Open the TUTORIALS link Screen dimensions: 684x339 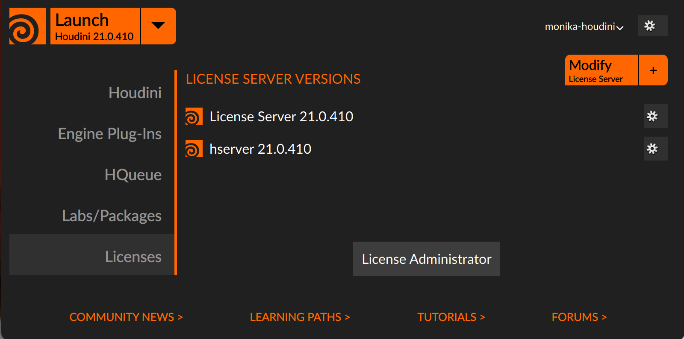pos(451,317)
